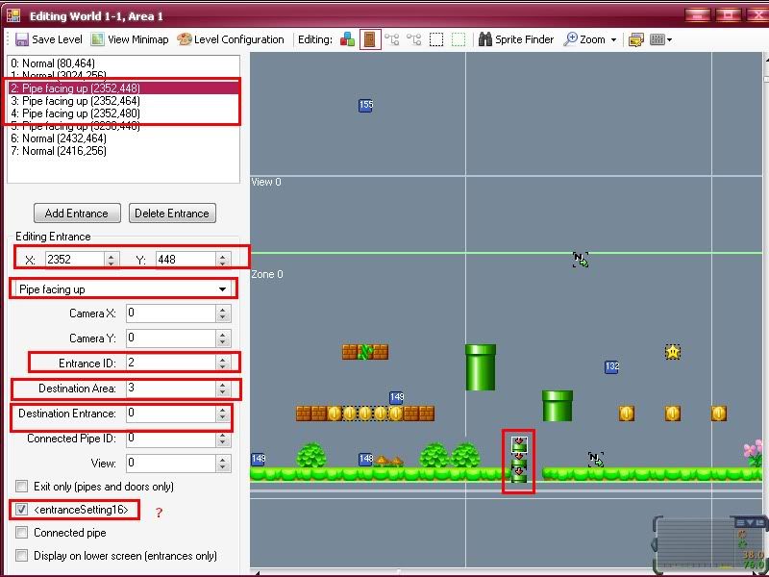769x577 pixels.
Task: Enable the Connected pipe checkbox
Action: 21,533
